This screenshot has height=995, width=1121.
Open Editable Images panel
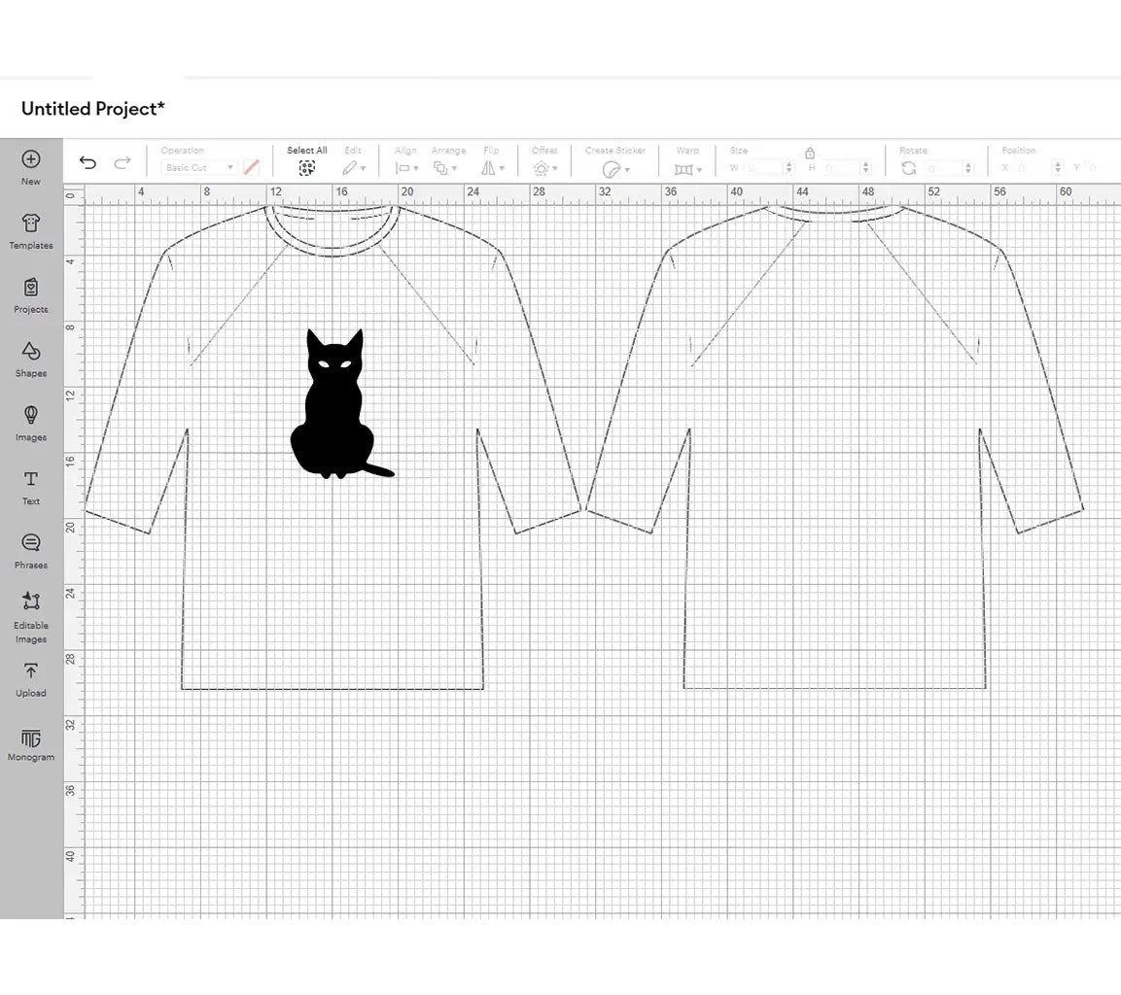31,617
